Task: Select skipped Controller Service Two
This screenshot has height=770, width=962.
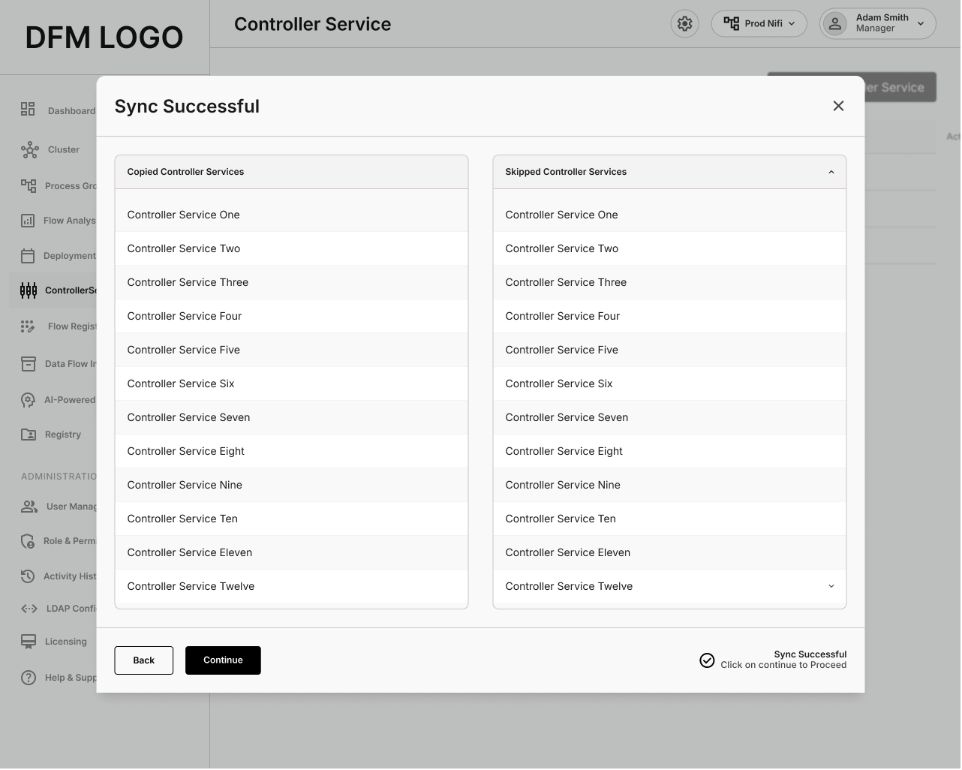Action: [x=669, y=249]
